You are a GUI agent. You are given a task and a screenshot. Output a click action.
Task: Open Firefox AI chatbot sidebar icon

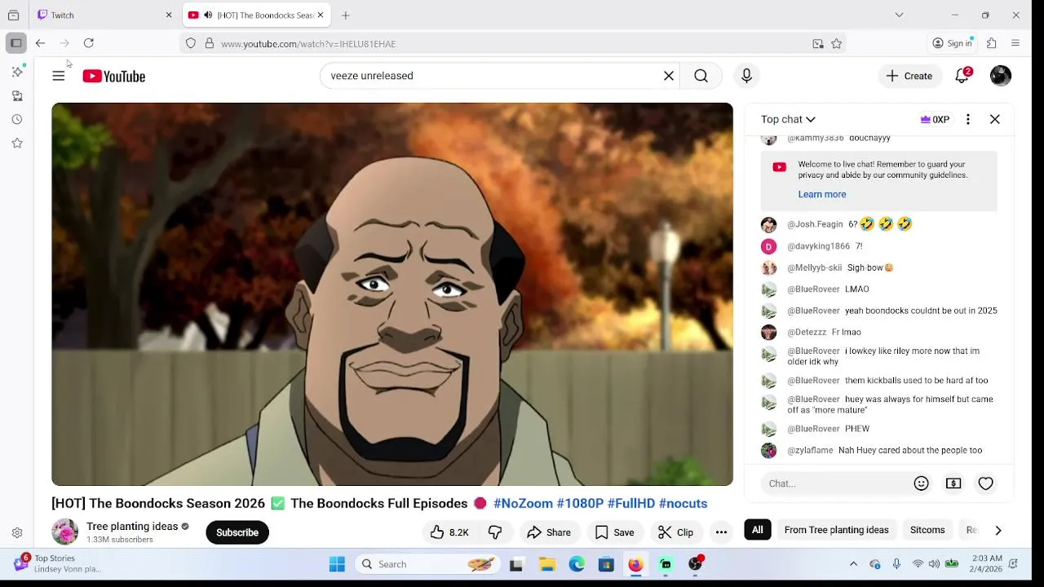click(x=17, y=72)
